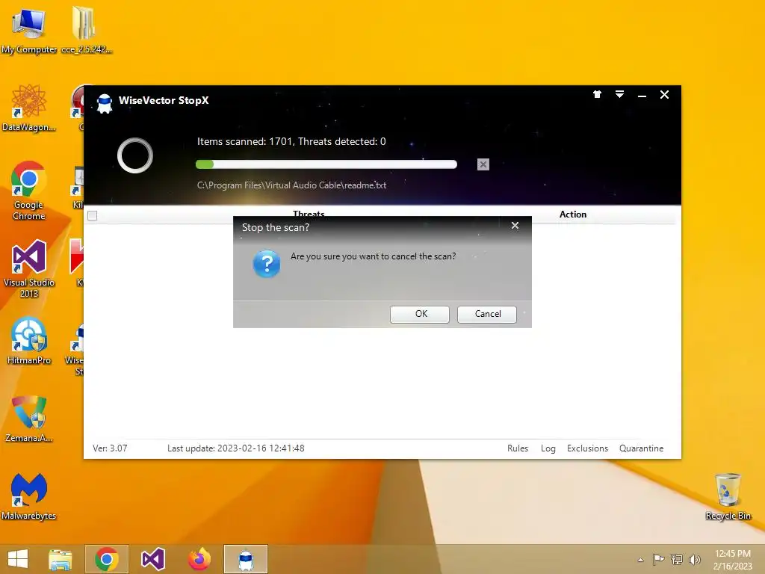Open HitmanPro desktop shortcut
765x574 pixels.
[29, 341]
